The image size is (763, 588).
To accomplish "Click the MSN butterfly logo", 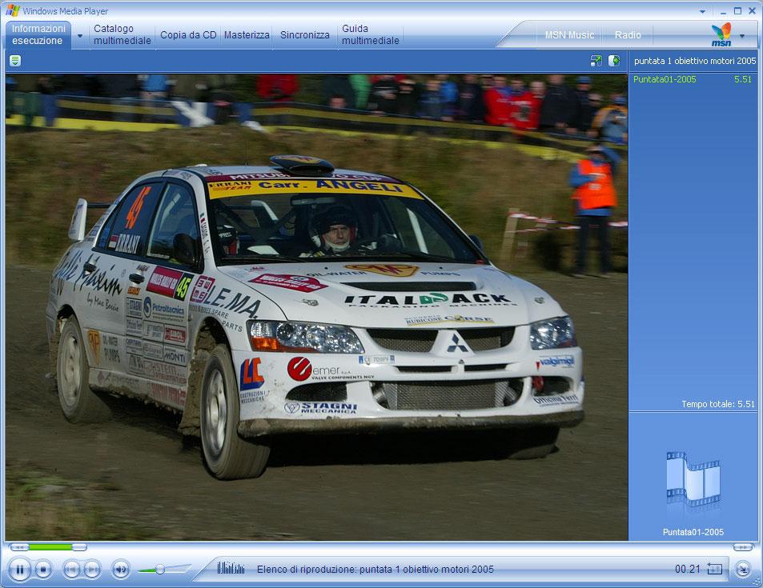I will tap(721, 34).
